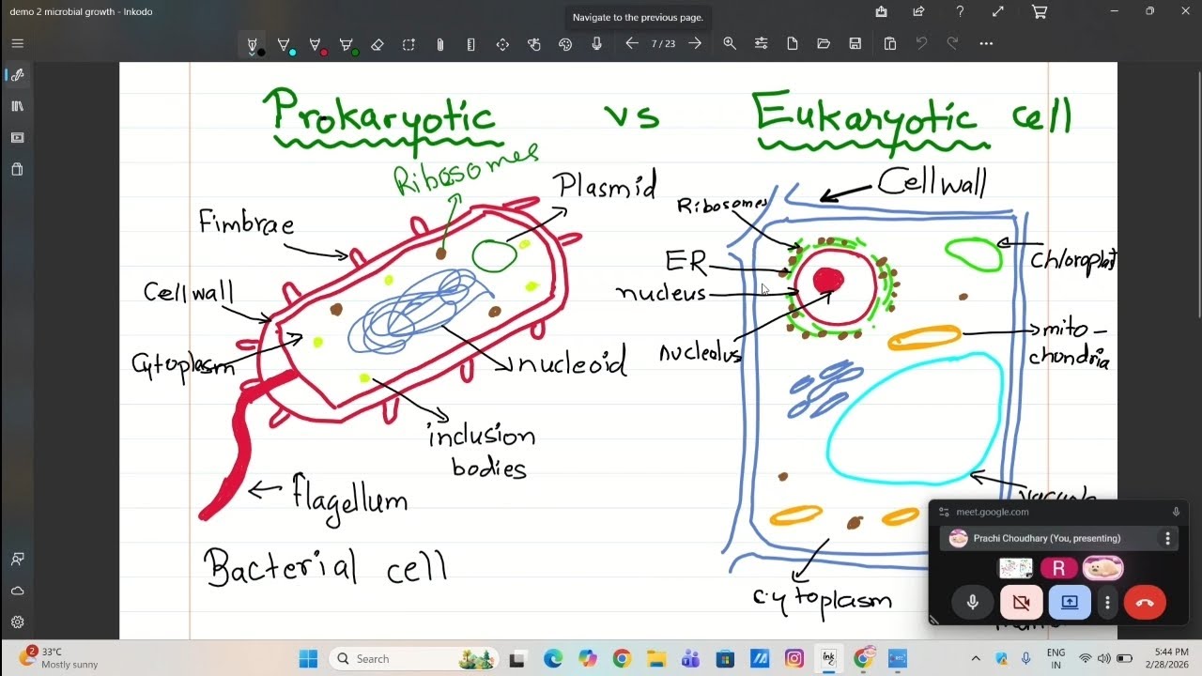The width and height of the screenshot is (1202, 676).
Task: Open cloud sync in sidebar
Action: click(x=17, y=591)
